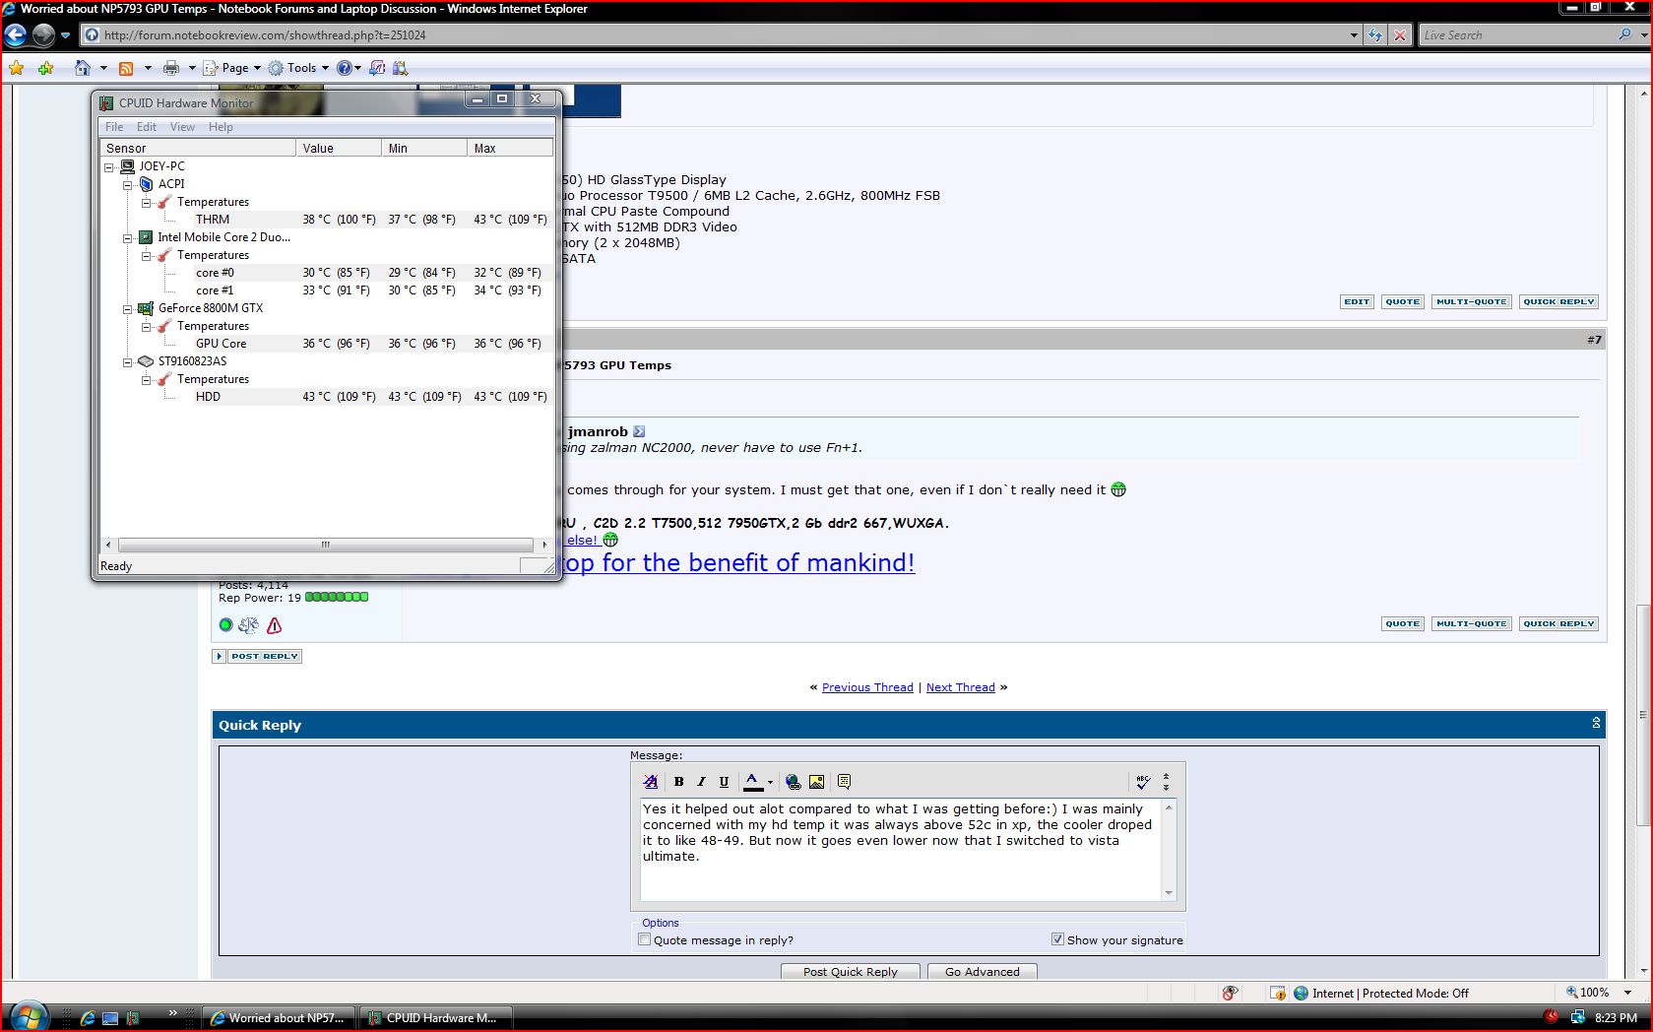Click the Add to Favorites icon
This screenshot has width=1653, height=1032.
click(x=45, y=68)
